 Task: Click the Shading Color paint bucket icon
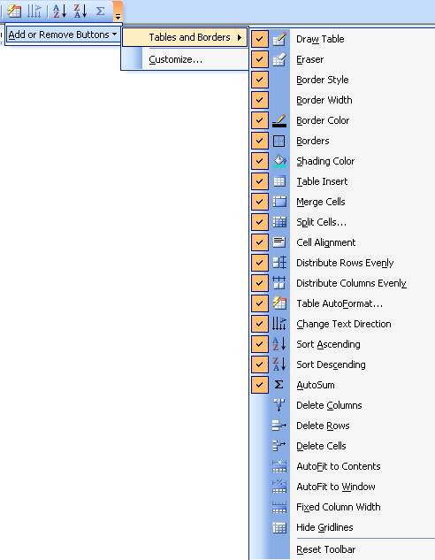click(x=279, y=161)
